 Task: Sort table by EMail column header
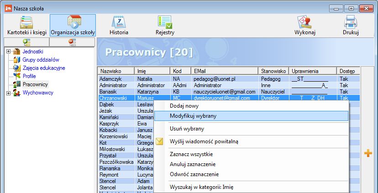[225, 71]
